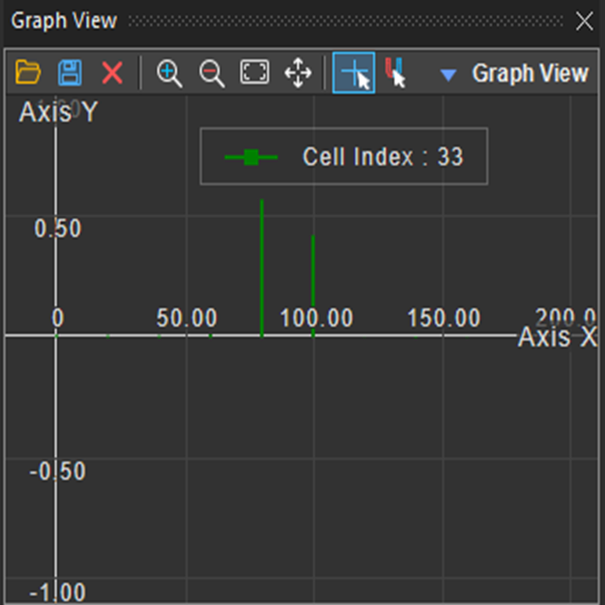
Task: Zoom out of the graph
Action: (x=212, y=73)
